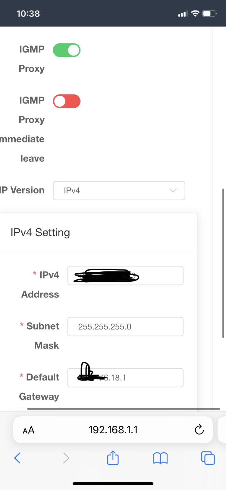
Task: Tap the horizontal scrollbar above address bar
Action: coord(124,409)
